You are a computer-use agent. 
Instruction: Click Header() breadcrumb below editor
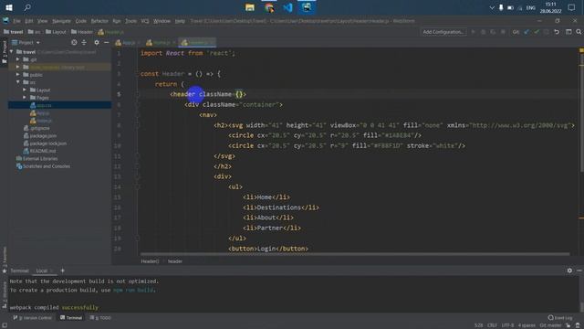150,261
